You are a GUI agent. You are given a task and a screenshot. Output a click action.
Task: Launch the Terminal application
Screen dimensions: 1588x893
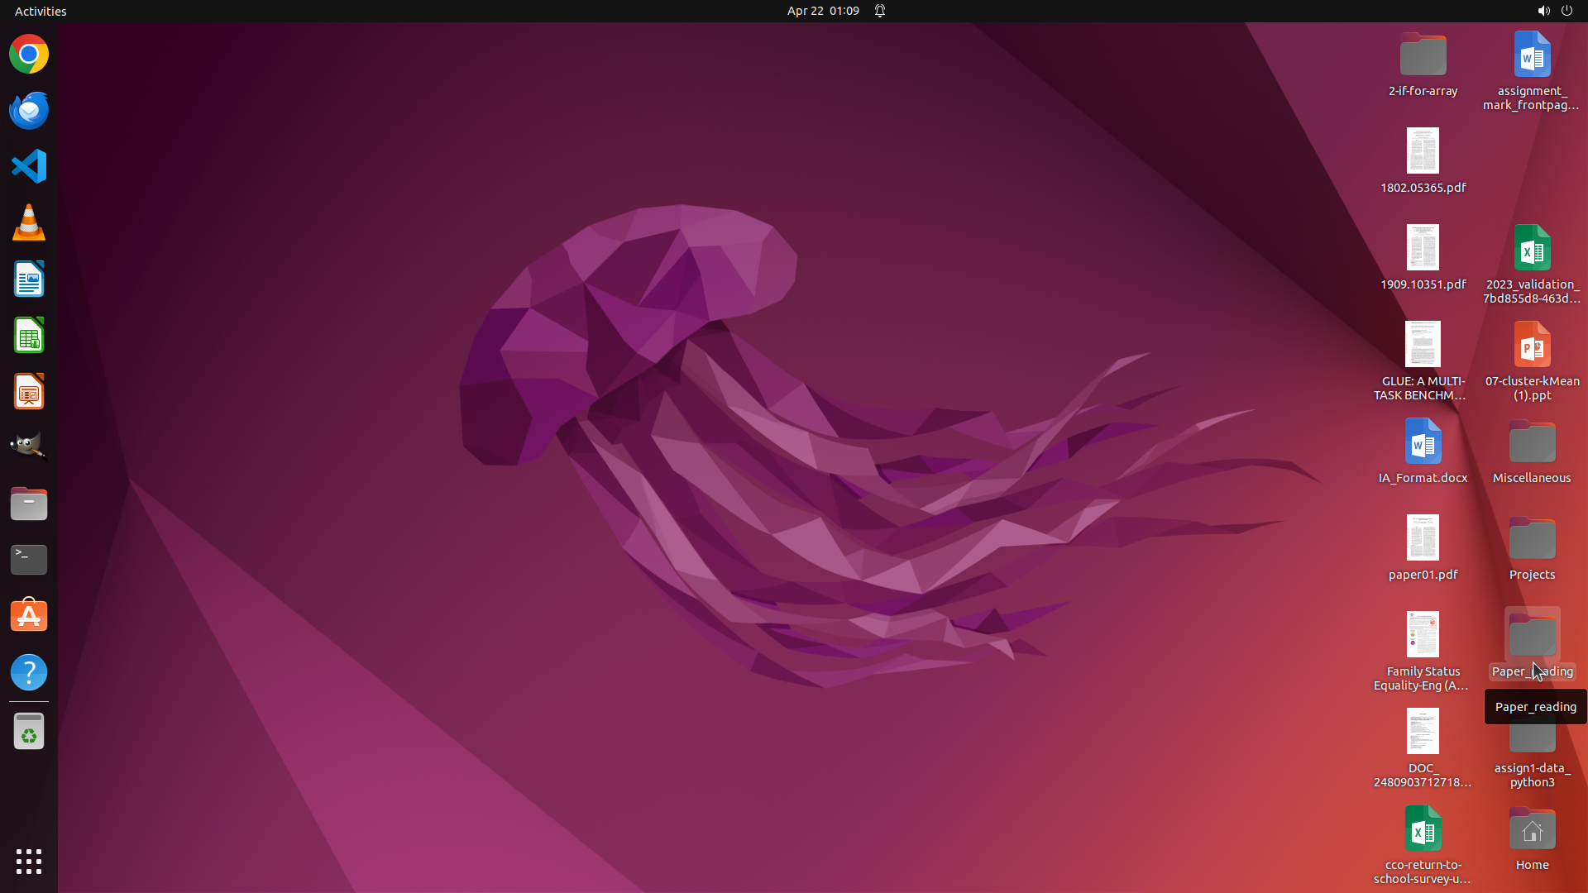pos(29,560)
